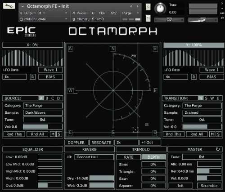Viewport: 225px width, 192px height.
Task: Mute the Source layer with M
Action: [53, 134]
